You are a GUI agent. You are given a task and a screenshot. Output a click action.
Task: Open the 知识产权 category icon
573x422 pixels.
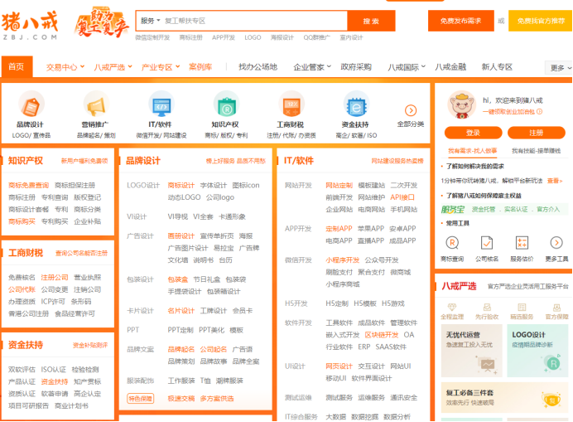click(x=226, y=104)
